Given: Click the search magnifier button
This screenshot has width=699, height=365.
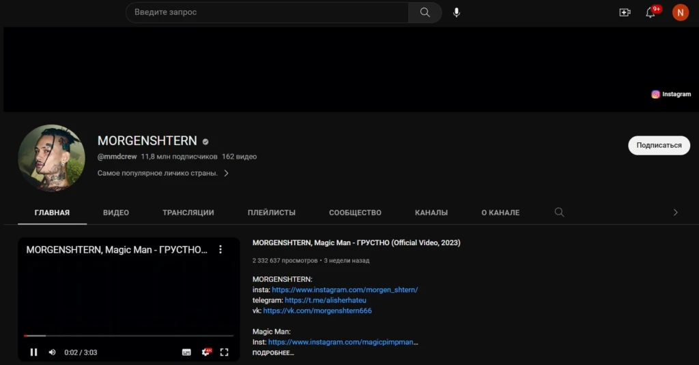Looking at the screenshot, I should click(425, 12).
